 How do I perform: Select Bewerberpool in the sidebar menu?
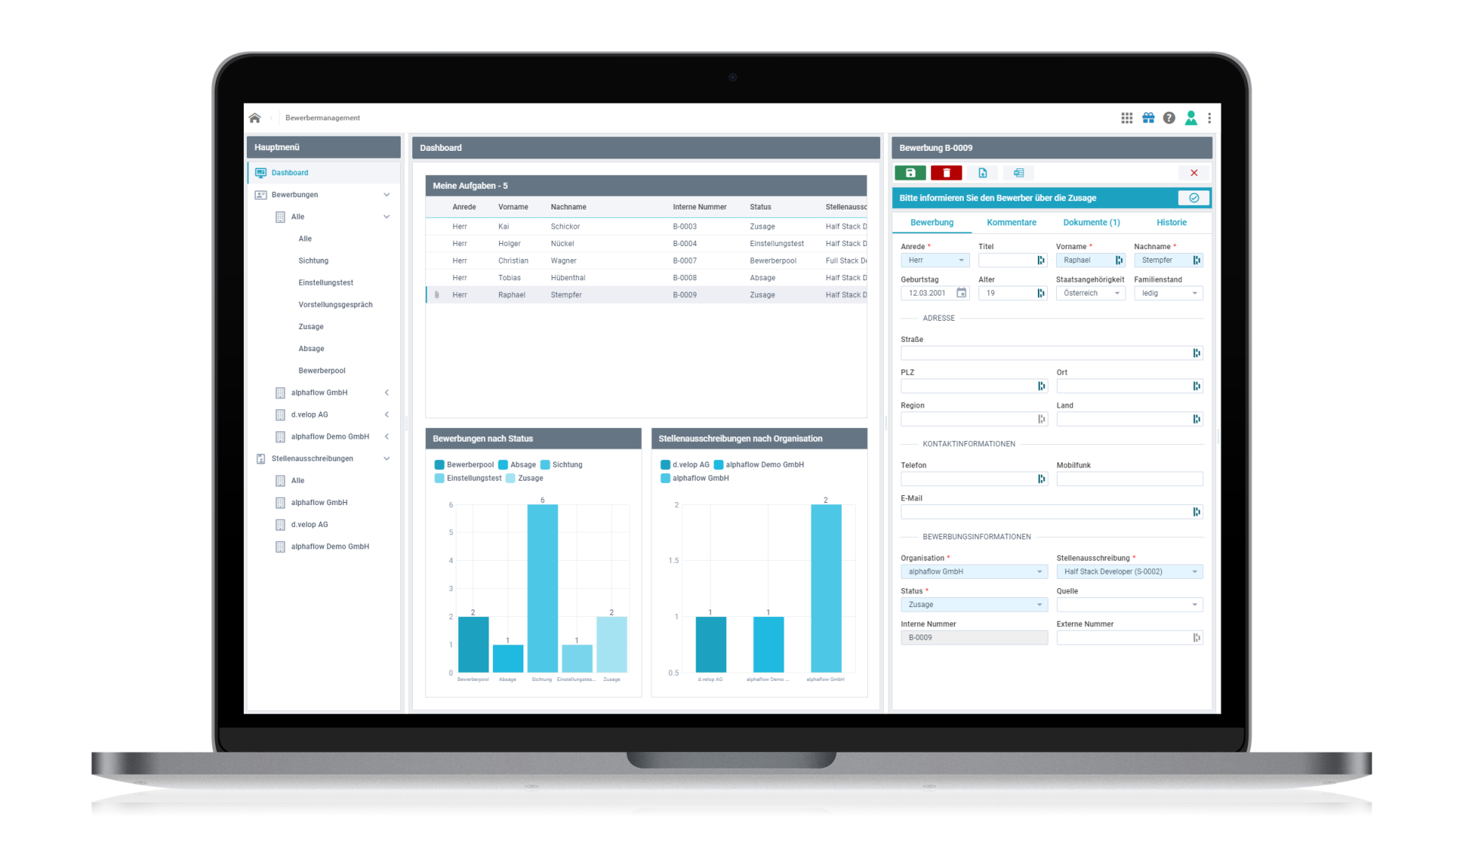pos(322,370)
